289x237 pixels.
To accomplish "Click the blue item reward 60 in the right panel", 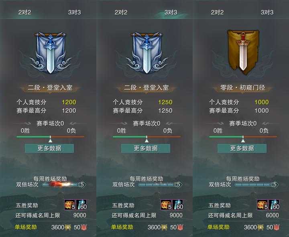I will 274,205.
